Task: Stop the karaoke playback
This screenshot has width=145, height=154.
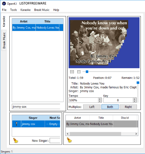Action: [79, 72]
